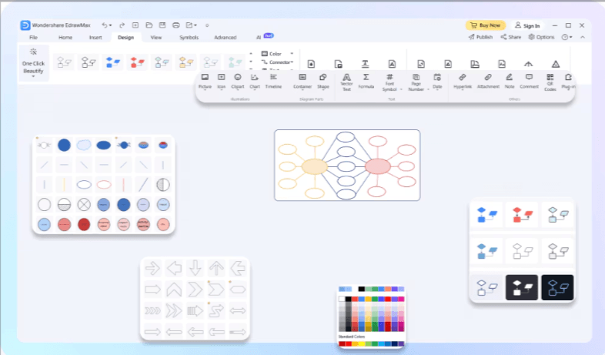
Task: Collapse the ribbon with the chevron
Action: pos(583,37)
